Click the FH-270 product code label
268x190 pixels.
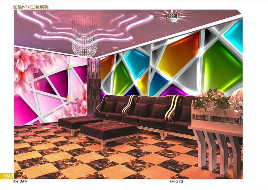[x=176, y=182]
